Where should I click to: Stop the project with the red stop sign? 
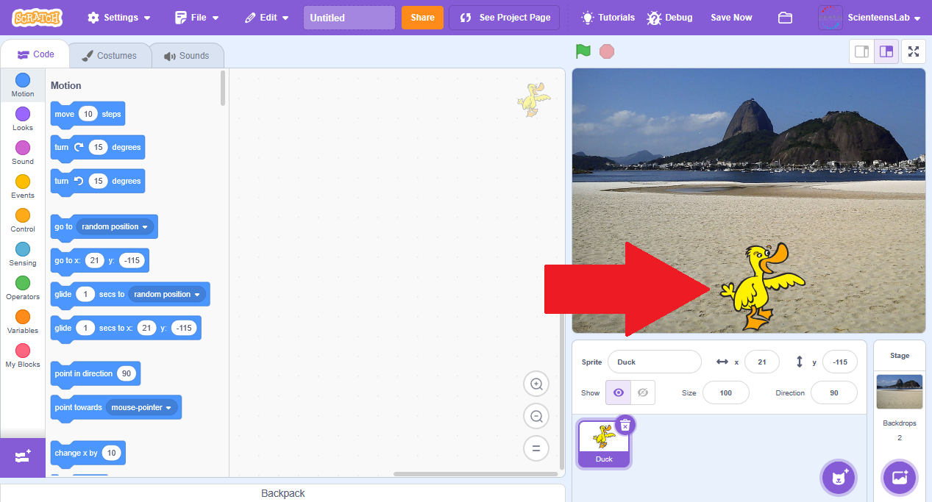pos(607,51)
